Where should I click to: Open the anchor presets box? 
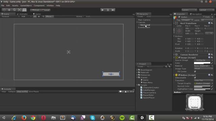coord(179,31)
